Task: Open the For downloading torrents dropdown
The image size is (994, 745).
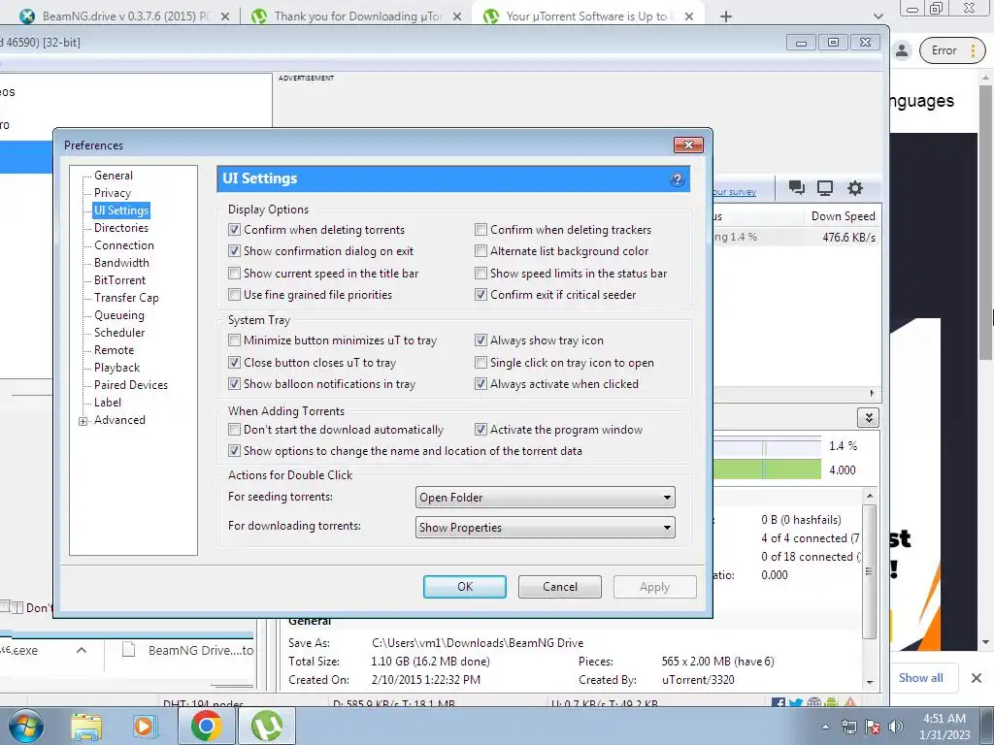Action: pos(546,527)
